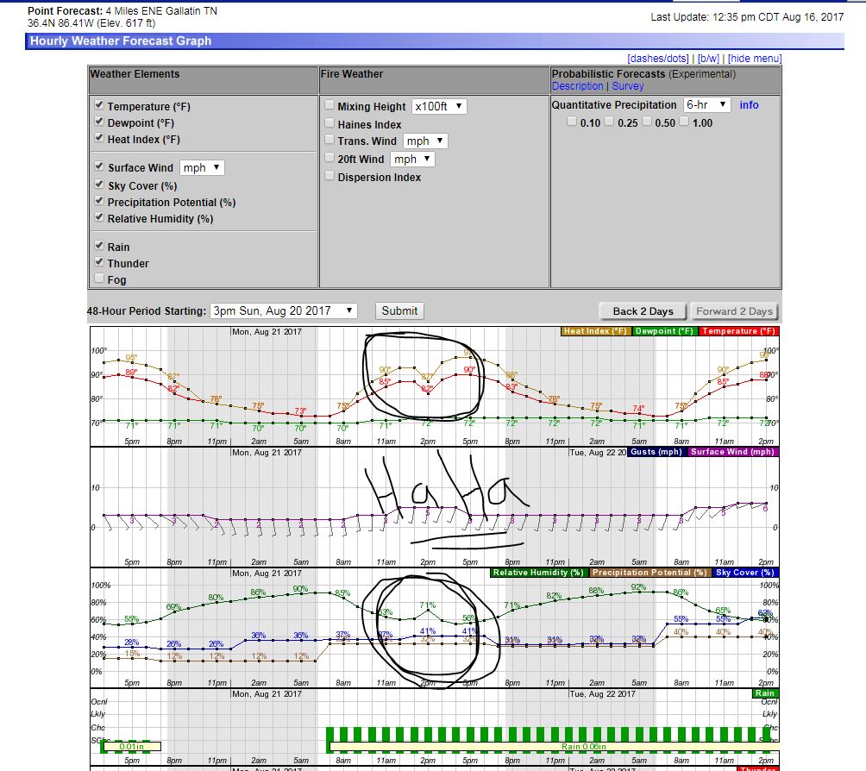Open the Survey link
The image size is (866, 771).
(628, 86)
